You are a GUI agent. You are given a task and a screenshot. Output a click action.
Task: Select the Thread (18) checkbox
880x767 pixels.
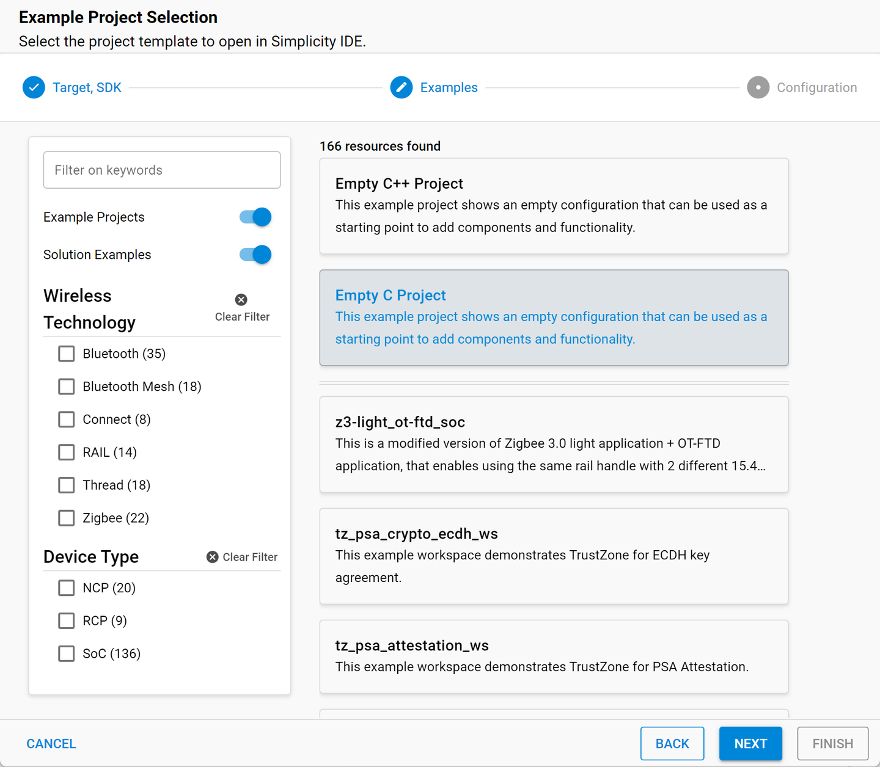pos(67,485)
